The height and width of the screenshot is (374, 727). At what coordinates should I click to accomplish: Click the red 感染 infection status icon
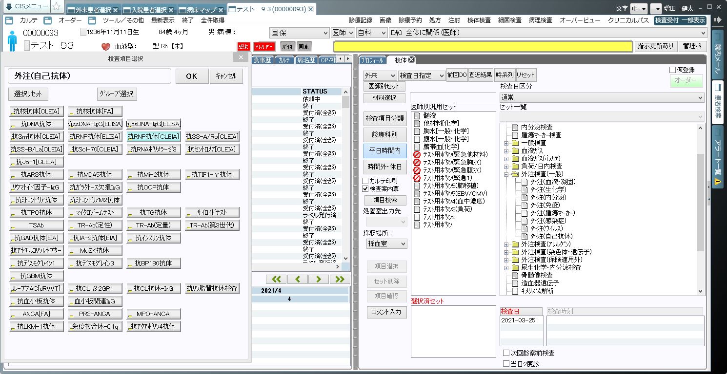243,47
